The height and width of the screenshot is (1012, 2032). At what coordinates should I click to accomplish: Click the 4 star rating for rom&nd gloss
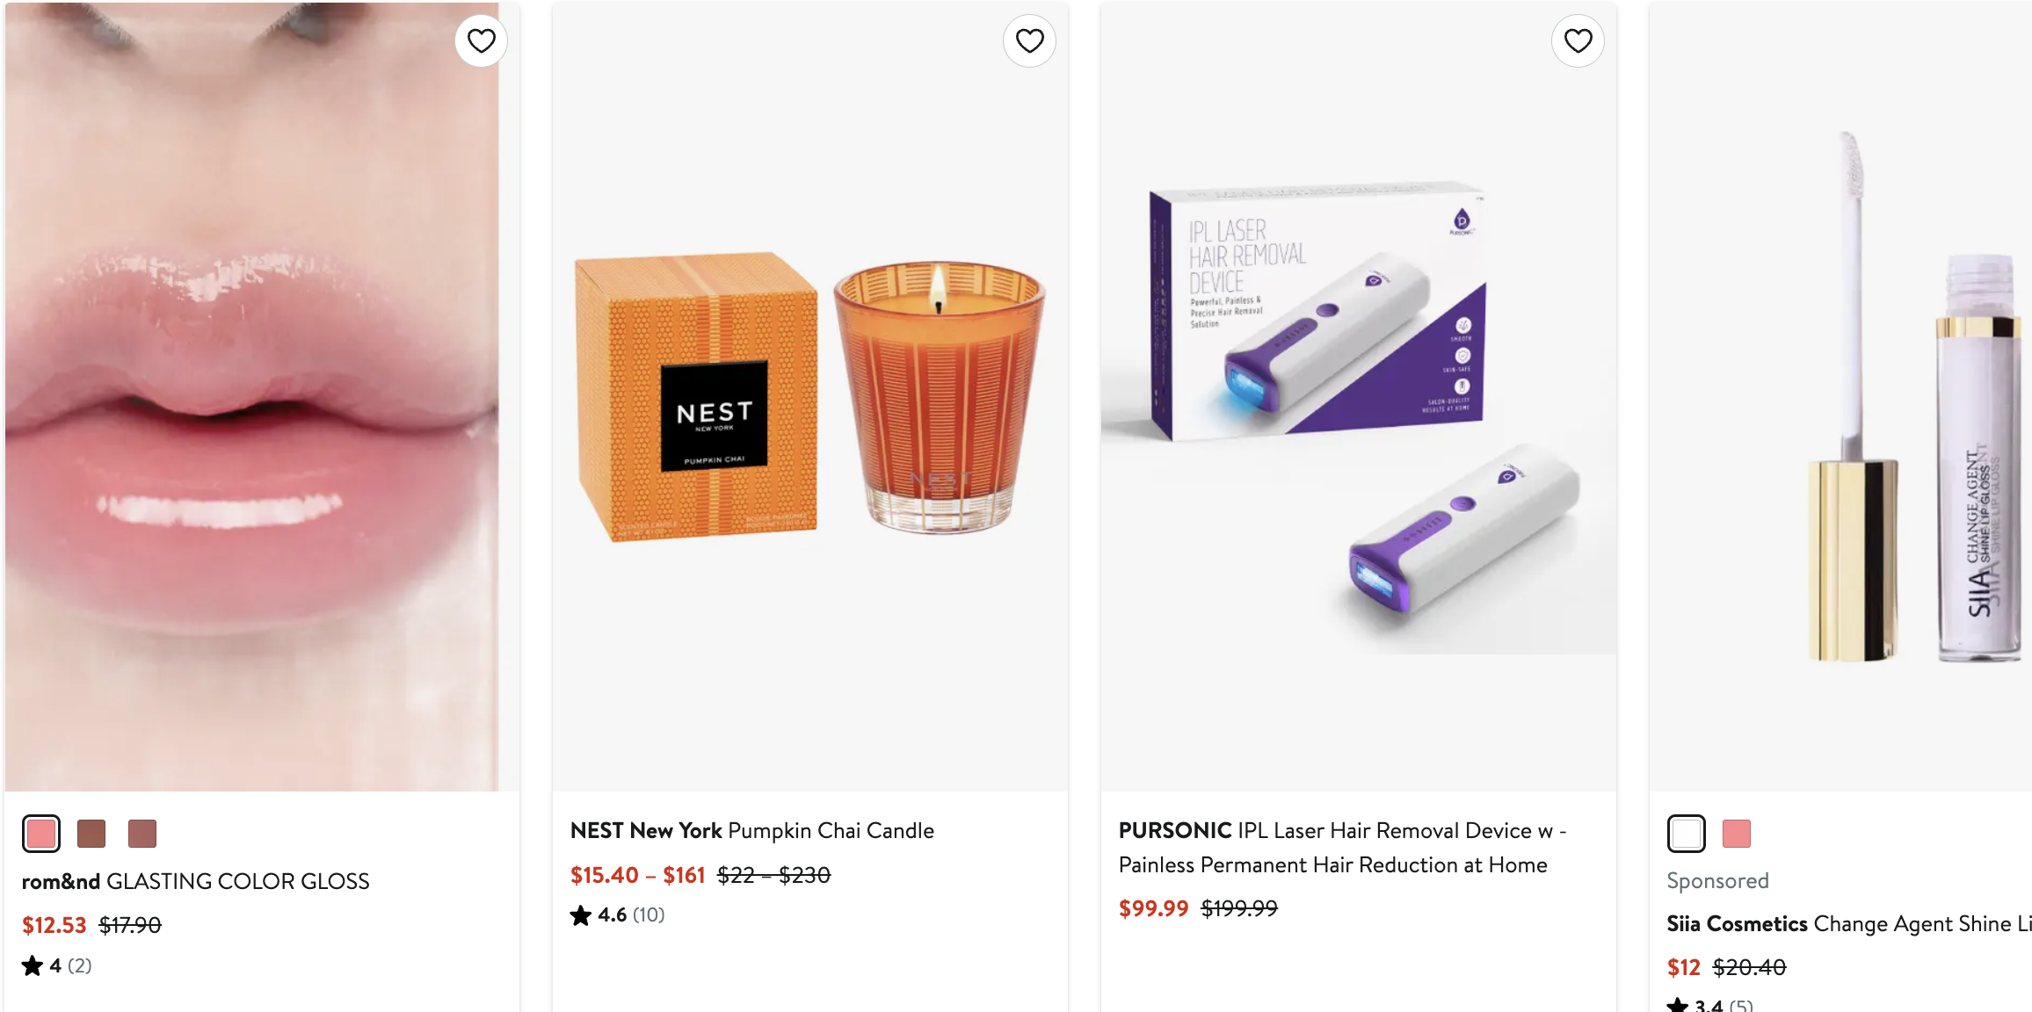coord(57,966)
